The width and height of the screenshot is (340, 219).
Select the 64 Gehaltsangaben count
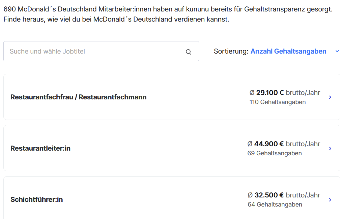point(275,205)
